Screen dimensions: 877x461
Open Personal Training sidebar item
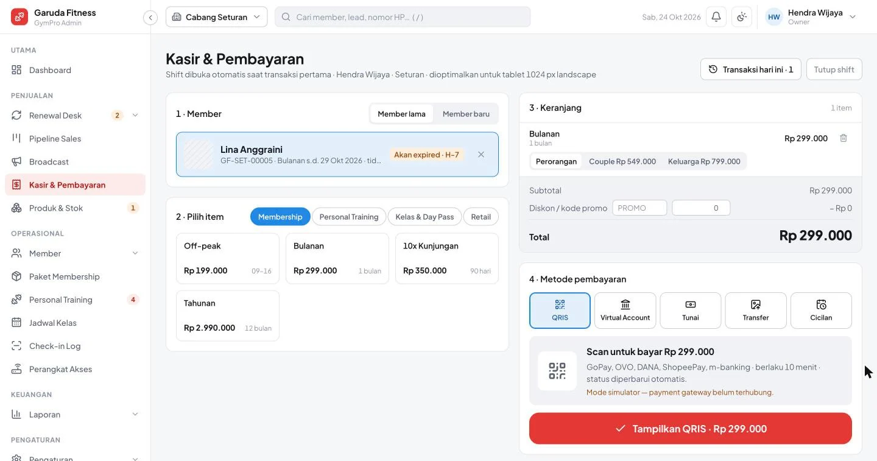(75, 300)
